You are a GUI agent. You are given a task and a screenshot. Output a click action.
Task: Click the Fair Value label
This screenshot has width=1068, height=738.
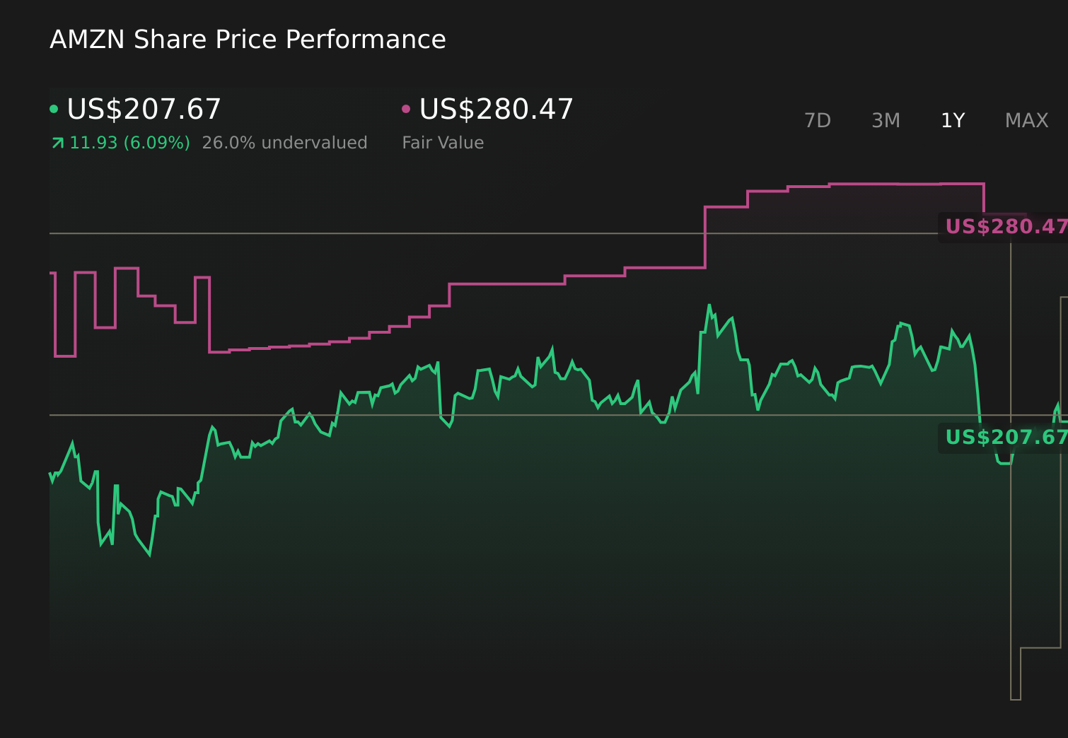[443, 143]
